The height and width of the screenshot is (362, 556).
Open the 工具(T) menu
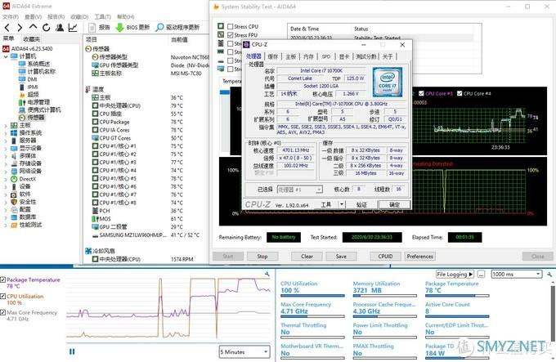tap(102, 16)
